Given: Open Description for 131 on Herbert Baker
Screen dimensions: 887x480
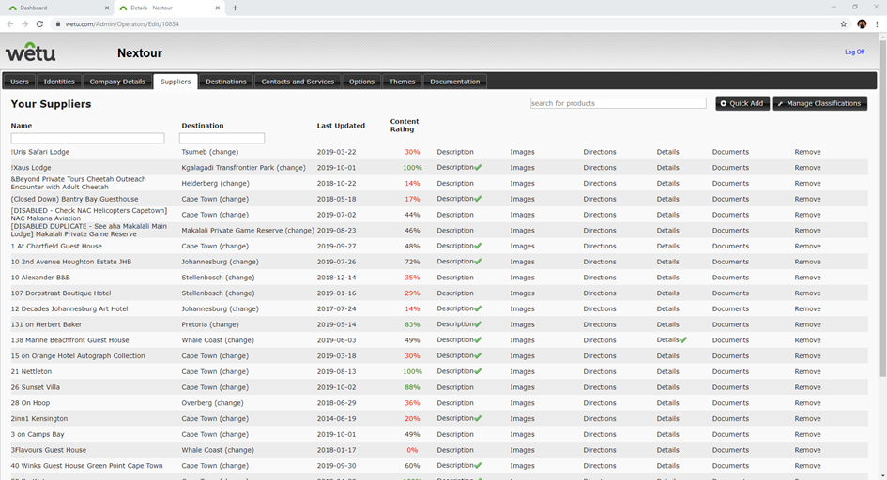Looking at the screenshot, I should coord(455,324).
